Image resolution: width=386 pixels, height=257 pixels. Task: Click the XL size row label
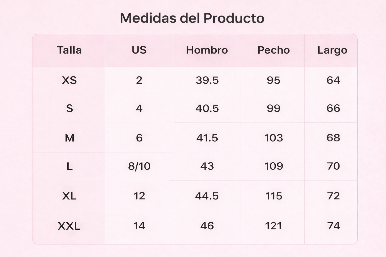coord(69,196)
